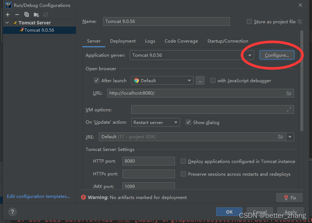
Task: Open the Default browser dropdown
Action: (162, 80)
